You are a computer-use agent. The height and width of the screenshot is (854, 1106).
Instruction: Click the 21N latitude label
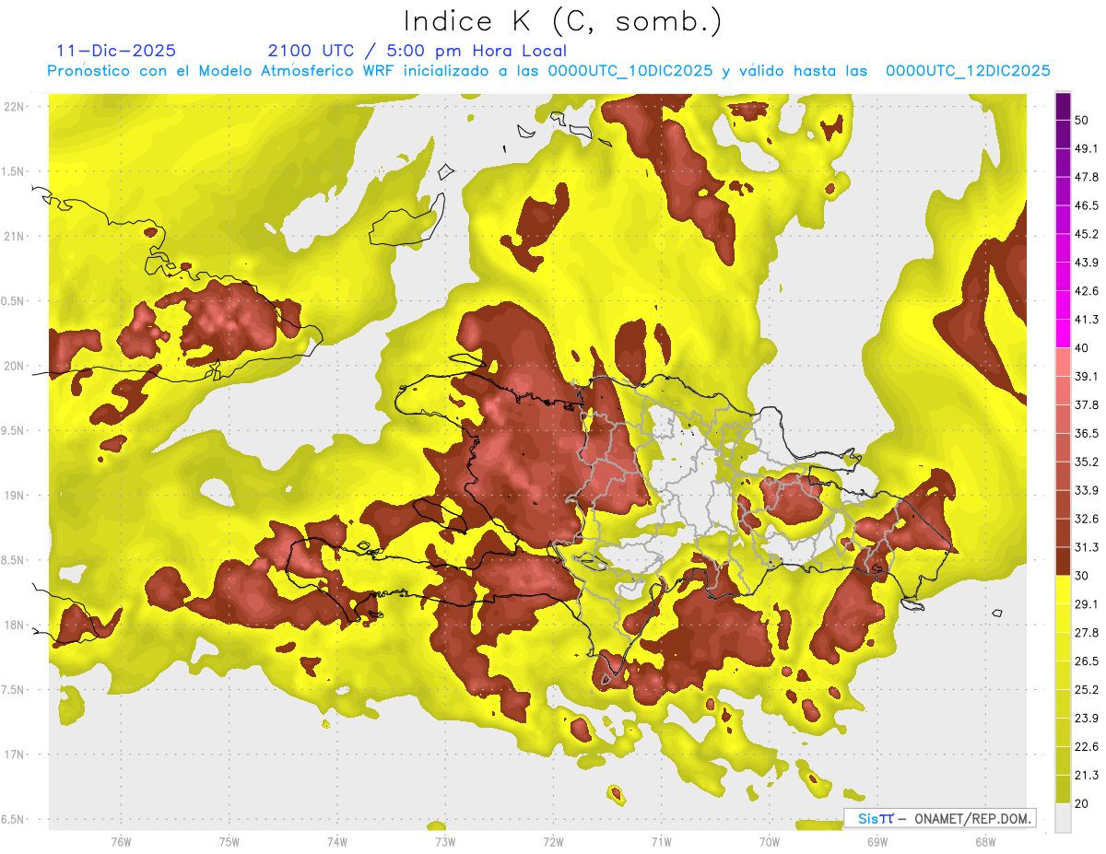[x=14, y=237]
